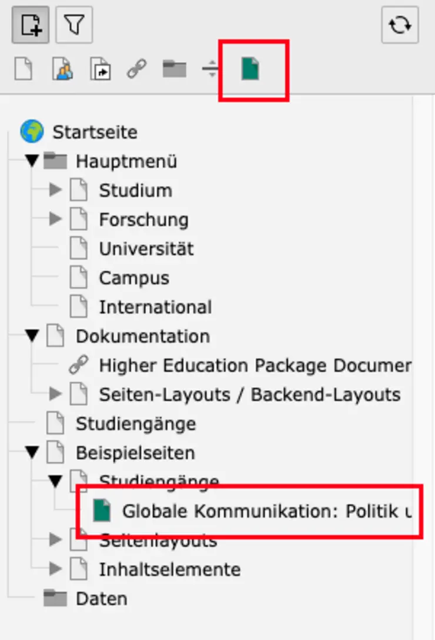Image resolution: width=435 pixels, height=640 pixels.
Task: Select the green study program page icon
Action: click(250, 70)
